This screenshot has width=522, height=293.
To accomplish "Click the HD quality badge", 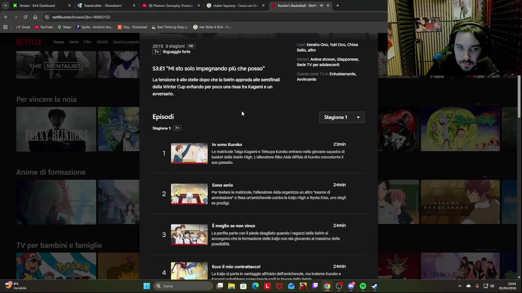I will (x=190, y=46).
